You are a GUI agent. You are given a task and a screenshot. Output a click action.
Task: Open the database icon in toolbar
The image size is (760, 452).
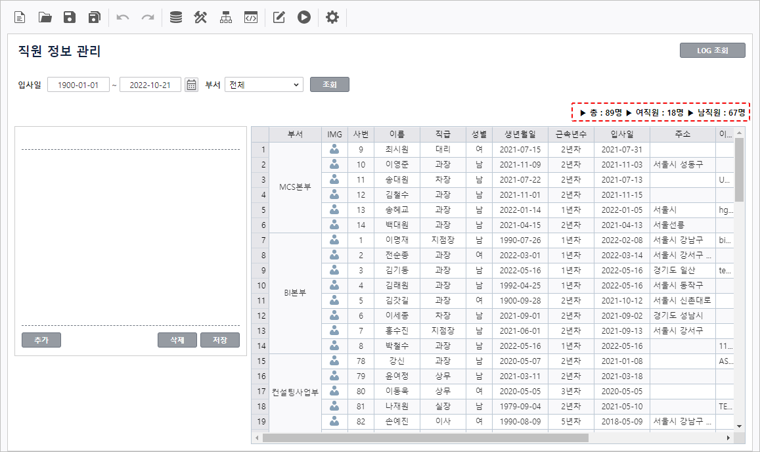(x=176, y=18)
